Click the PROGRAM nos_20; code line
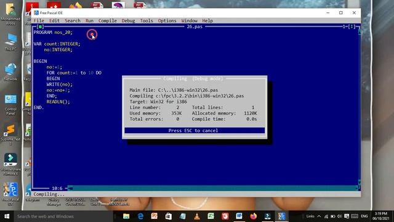This screenshot has width=394, height=222. 53,33
